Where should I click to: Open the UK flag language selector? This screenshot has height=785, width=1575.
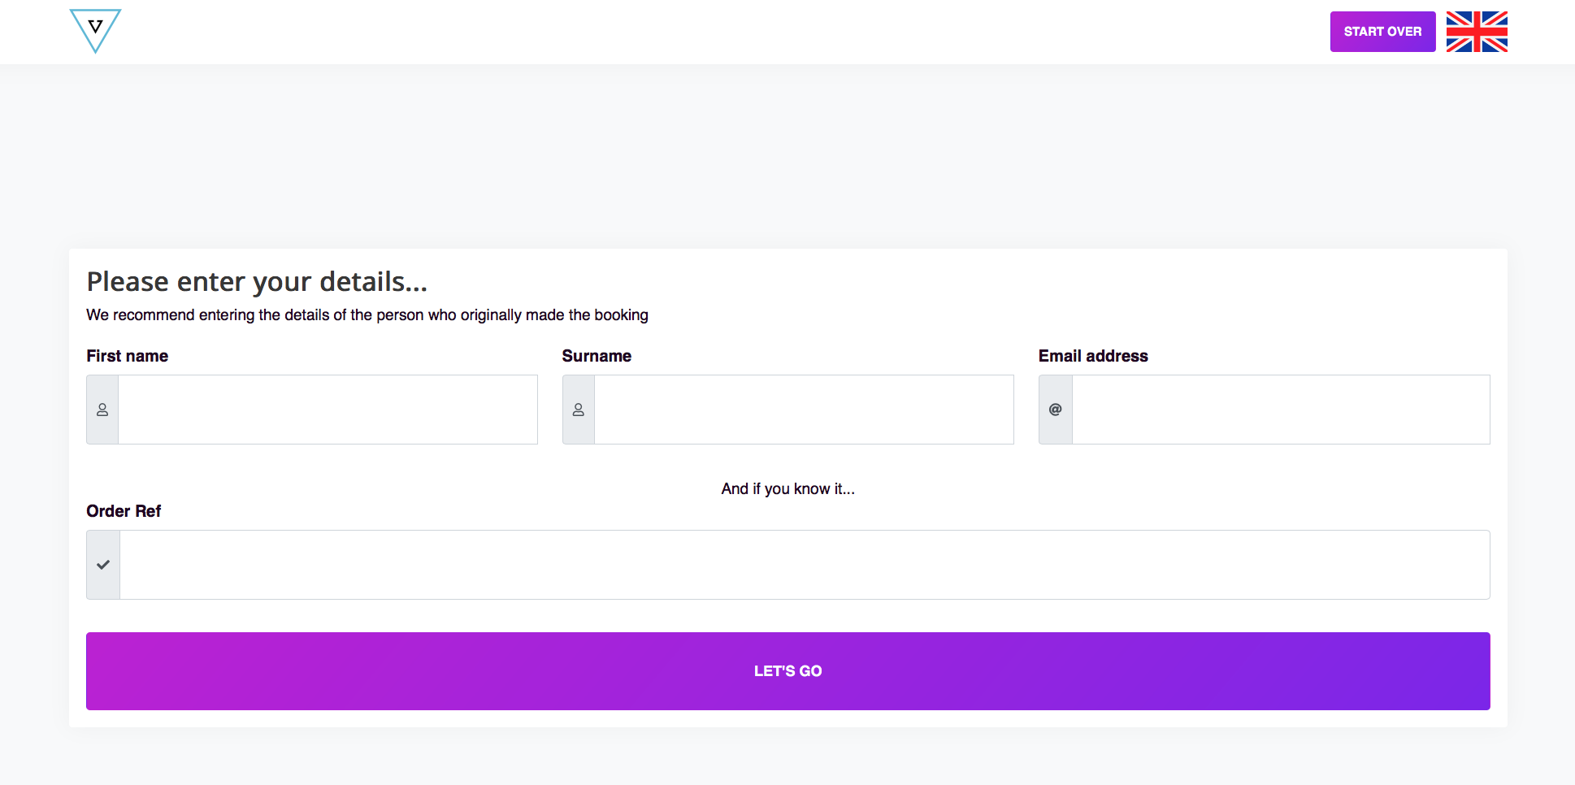point(1476,32)
